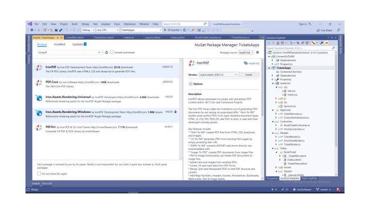
Task: Open the Output tab at bottom
Action: pos(36,183)
